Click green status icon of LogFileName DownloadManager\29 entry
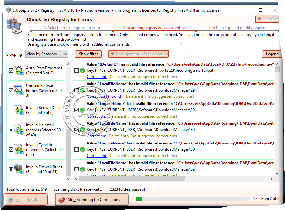The height and width of the screenshot is (210, 285). tap(82, 110)
